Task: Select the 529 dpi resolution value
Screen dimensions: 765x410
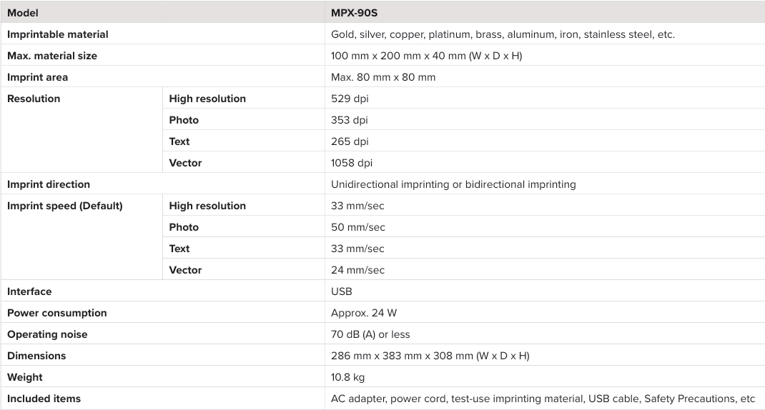Action: point(350,99)
